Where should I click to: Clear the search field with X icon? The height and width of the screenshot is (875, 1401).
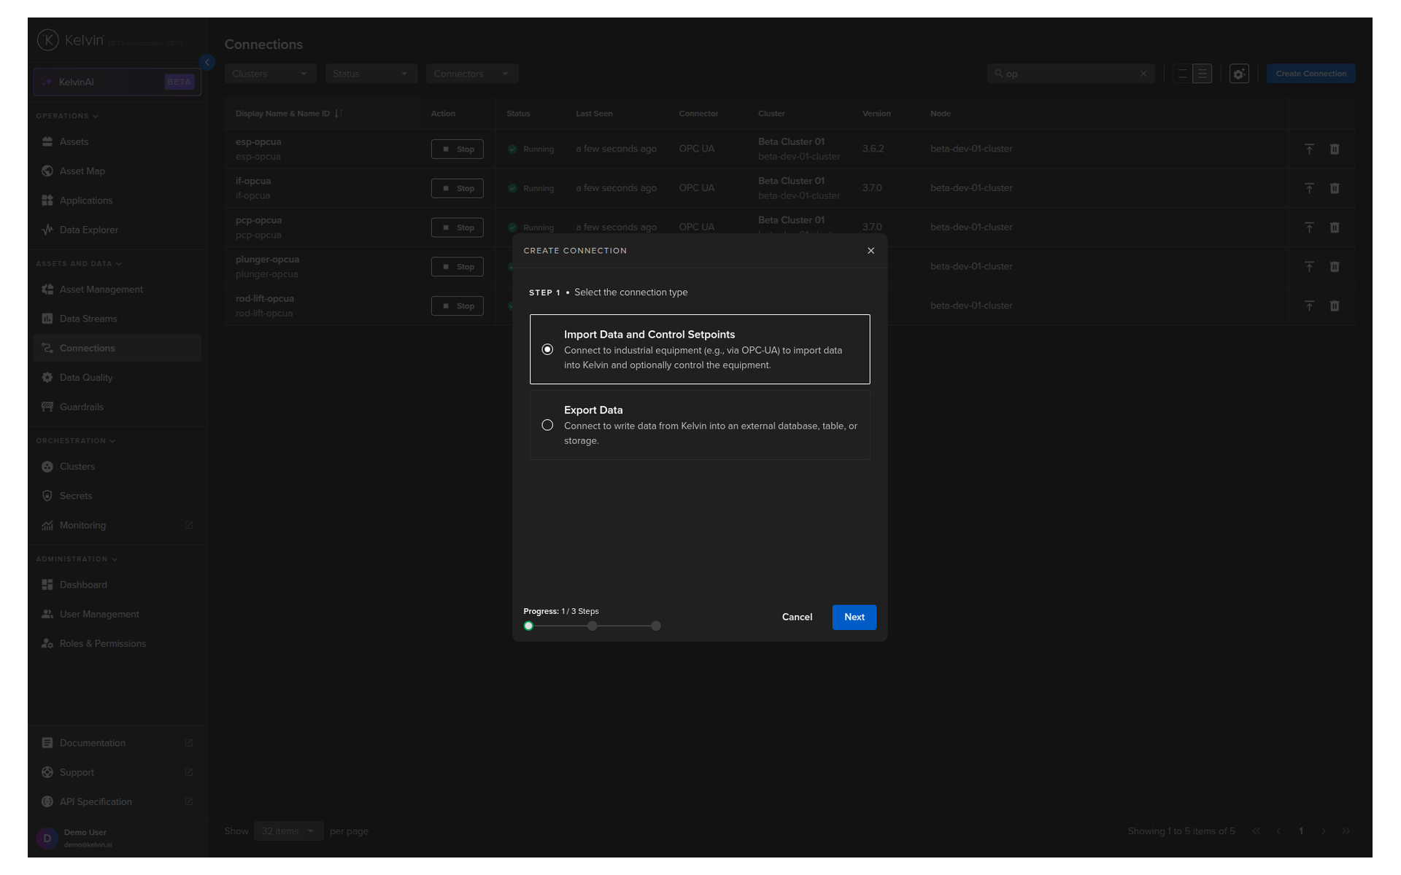(1143, 74)
